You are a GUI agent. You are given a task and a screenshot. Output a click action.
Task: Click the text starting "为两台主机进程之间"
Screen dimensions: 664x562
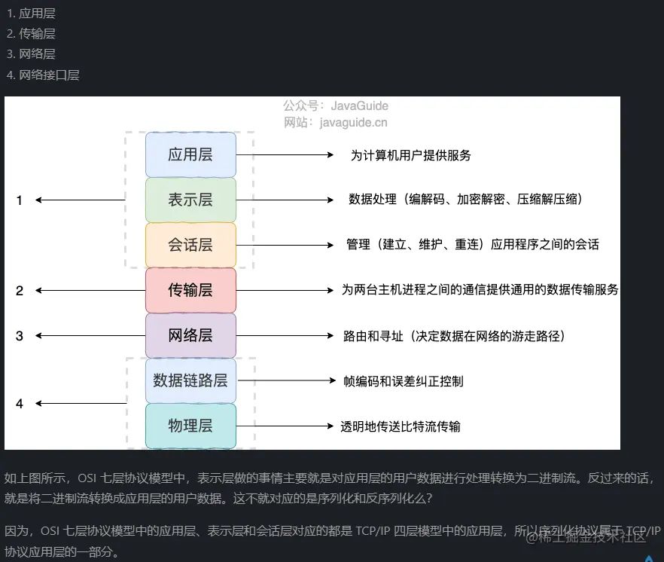[x=480, y=290]
